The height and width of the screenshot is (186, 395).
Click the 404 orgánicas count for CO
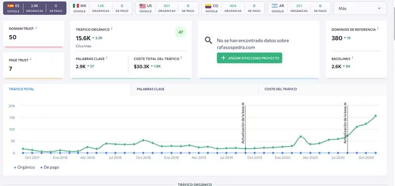click(233, 6)
